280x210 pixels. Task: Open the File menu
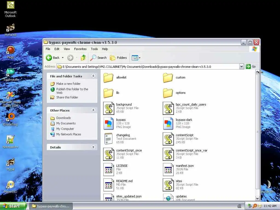click(x=48, y=49)
